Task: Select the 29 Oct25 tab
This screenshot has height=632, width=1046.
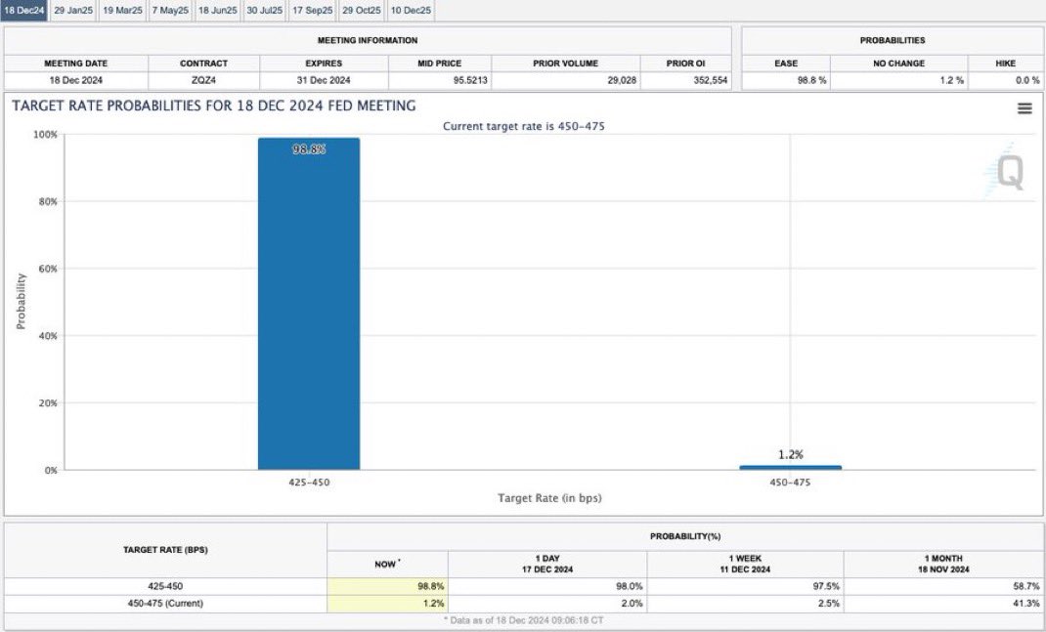Action: pyautogui.click(x=362, y=10)
